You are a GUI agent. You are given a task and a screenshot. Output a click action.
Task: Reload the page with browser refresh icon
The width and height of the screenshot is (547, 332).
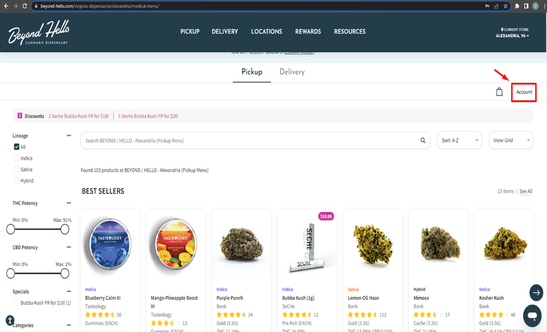point(25,6)
